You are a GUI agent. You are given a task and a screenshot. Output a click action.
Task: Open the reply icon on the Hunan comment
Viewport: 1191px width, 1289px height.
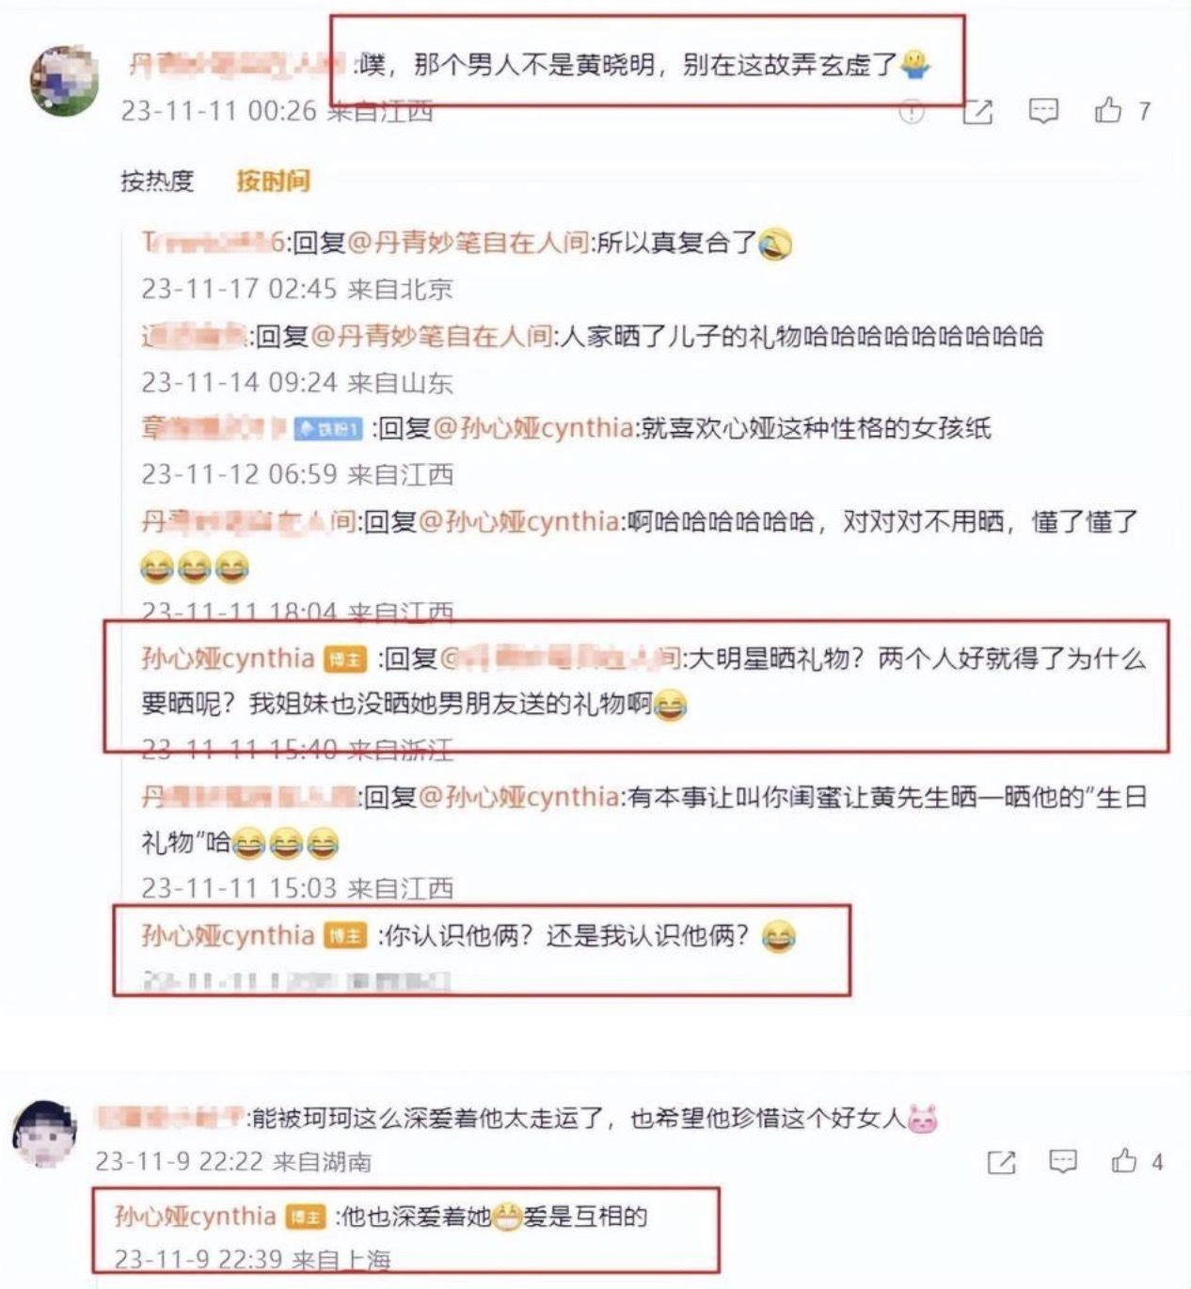(x=1063, y=1162)
